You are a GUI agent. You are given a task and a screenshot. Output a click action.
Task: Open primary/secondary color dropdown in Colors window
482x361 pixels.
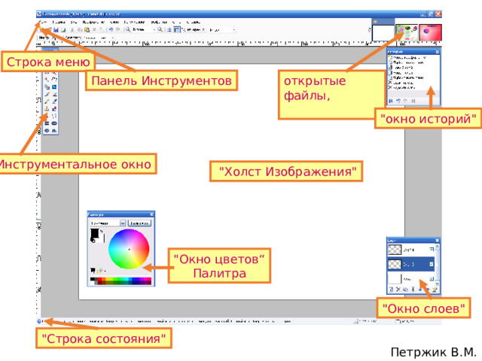point(123,223)
